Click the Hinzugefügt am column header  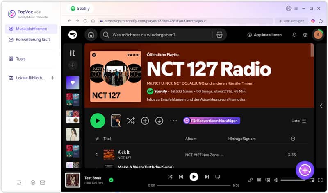click(242, 139)
